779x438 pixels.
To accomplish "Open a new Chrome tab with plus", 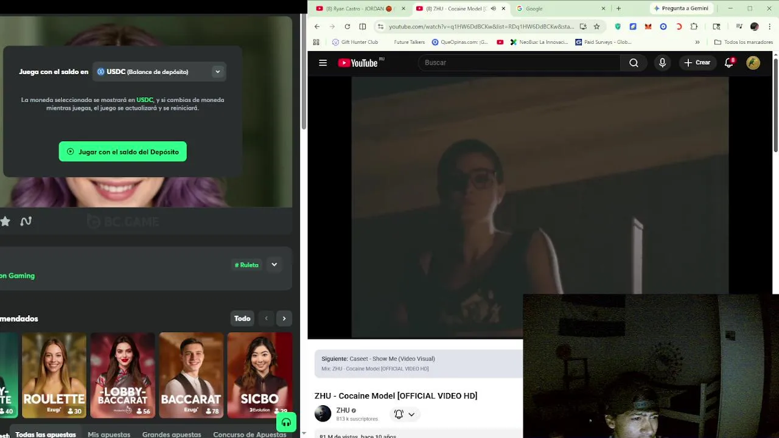I will click(x=618, y=9).
